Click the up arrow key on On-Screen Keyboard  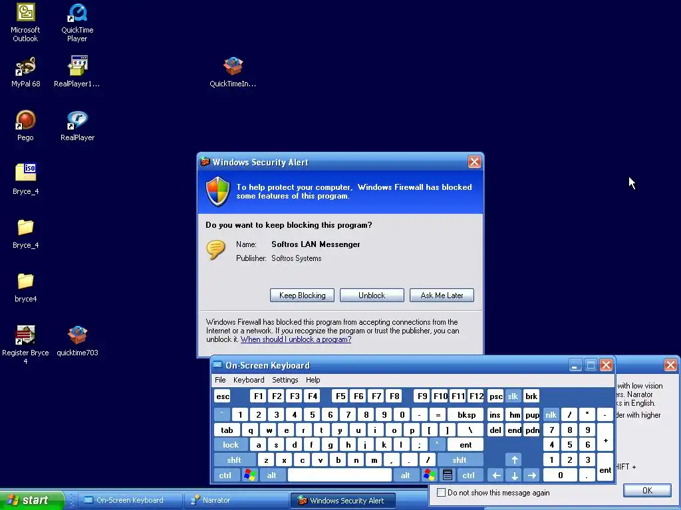click(x=514, y=460)
